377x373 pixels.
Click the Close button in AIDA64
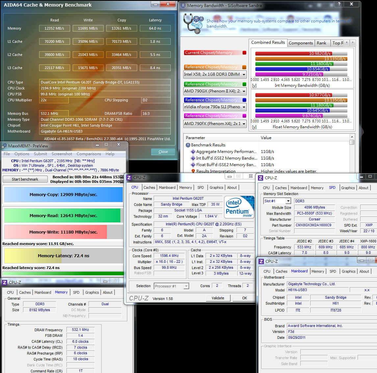(x=163, y=152)
